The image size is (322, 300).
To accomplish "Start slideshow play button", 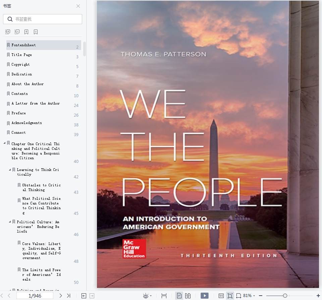I will coord(205,296).
